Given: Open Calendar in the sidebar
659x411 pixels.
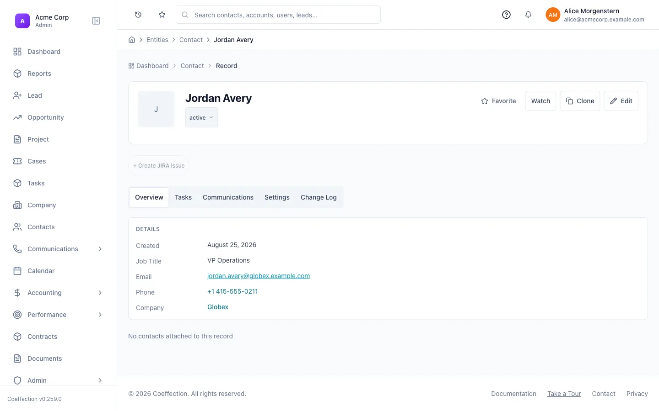Looking at the screenshot, I should 59,271.
